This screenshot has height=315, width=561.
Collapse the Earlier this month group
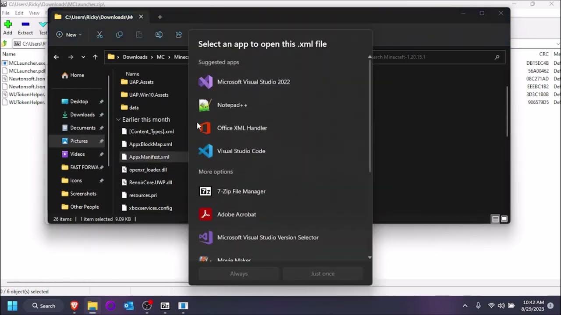[118, 119]
